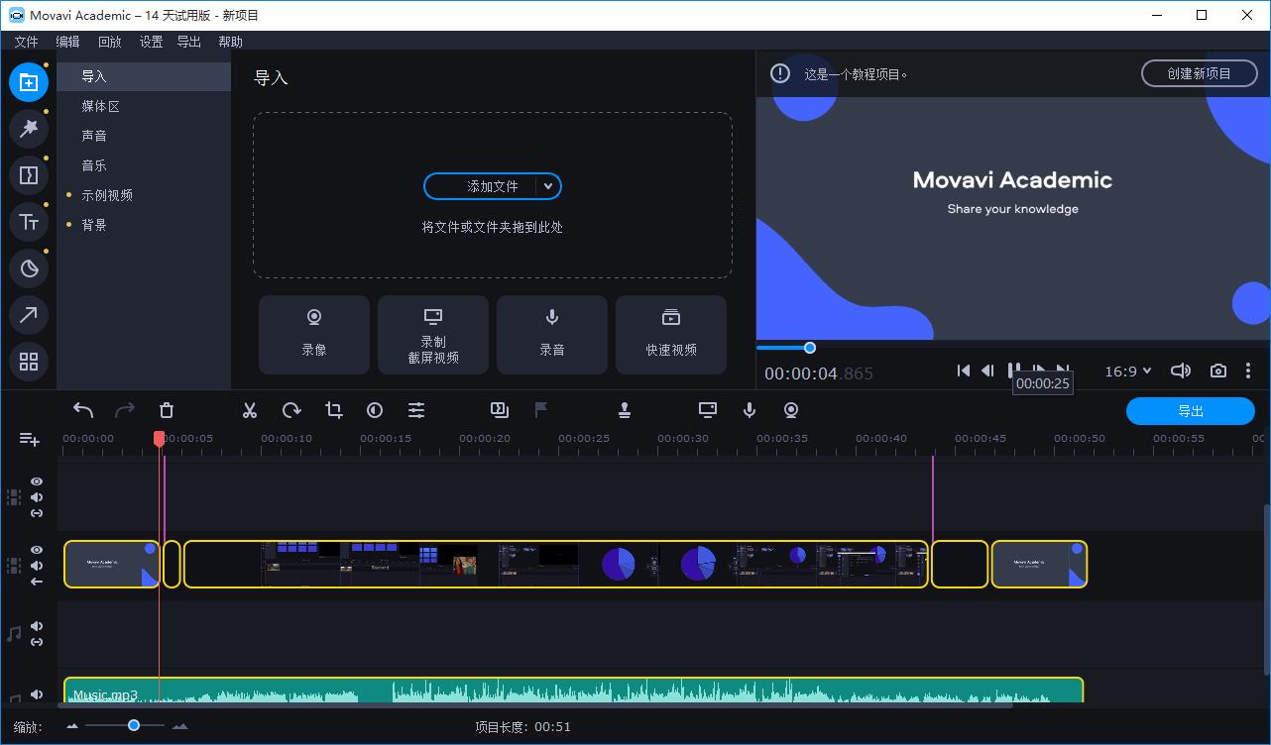Rotate the clip with the rotate icon
Screen dimensions: 1271x745
click(x=291, y=410)
